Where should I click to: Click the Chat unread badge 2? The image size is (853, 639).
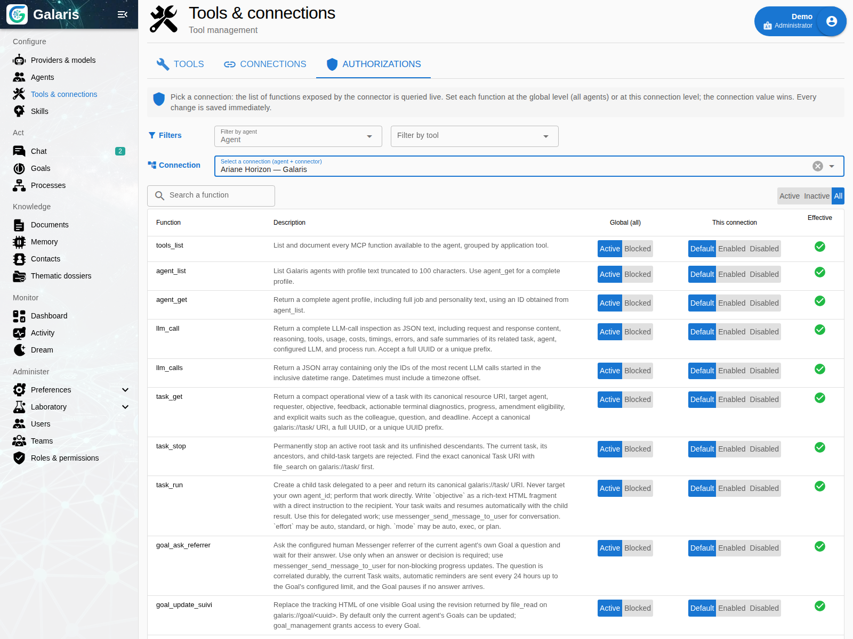click(x=120, y=151)
